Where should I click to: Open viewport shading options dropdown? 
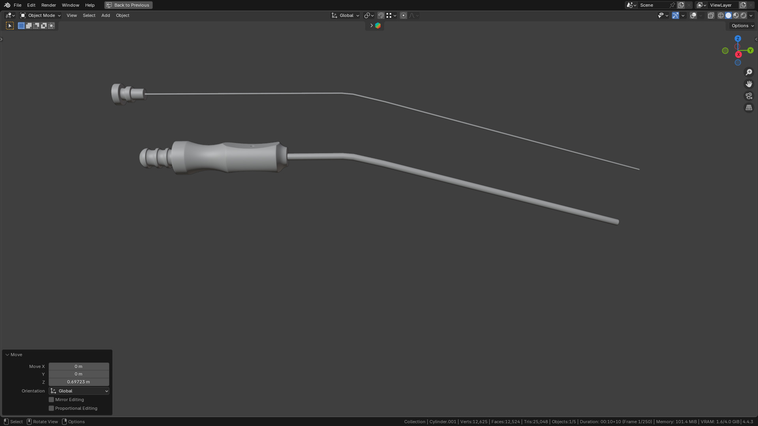click(751, 15)
